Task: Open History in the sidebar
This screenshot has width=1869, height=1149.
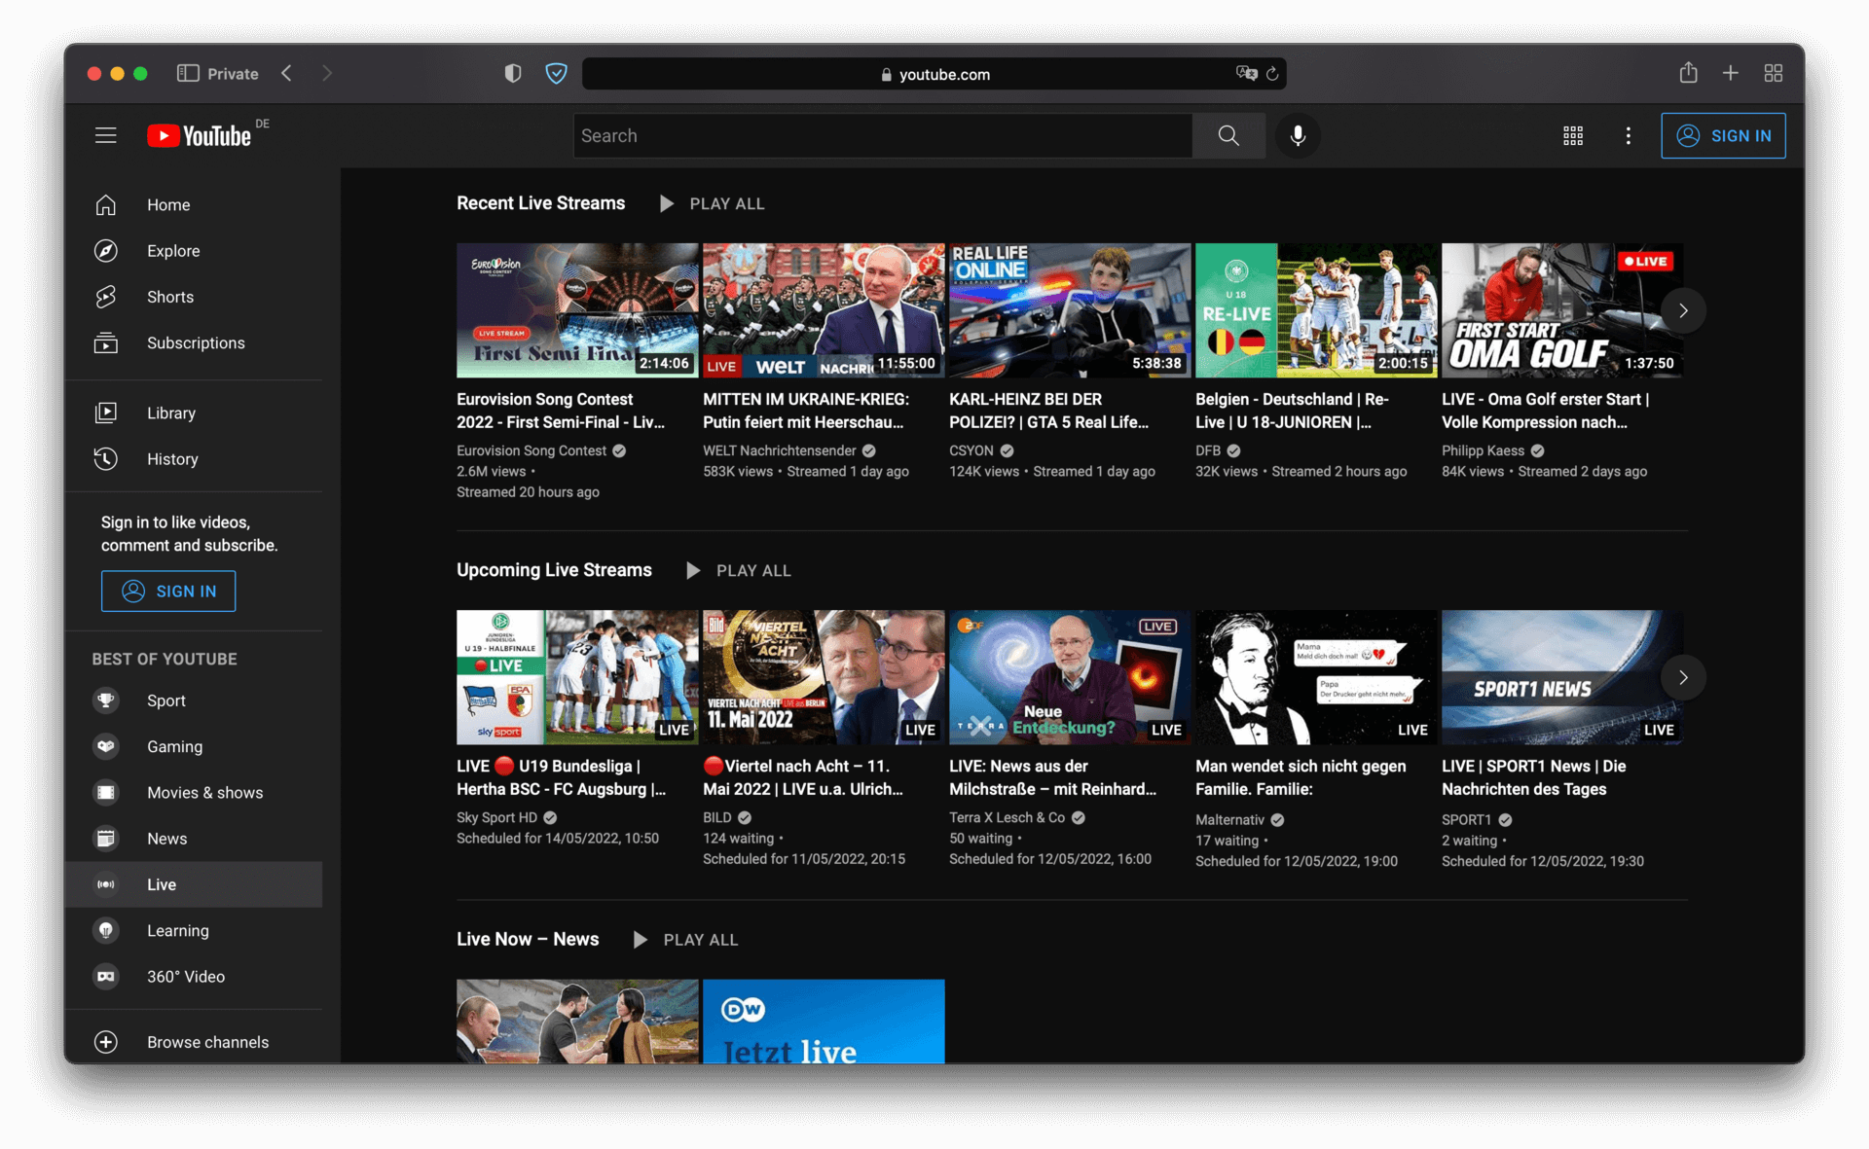Action: (193, 459)
